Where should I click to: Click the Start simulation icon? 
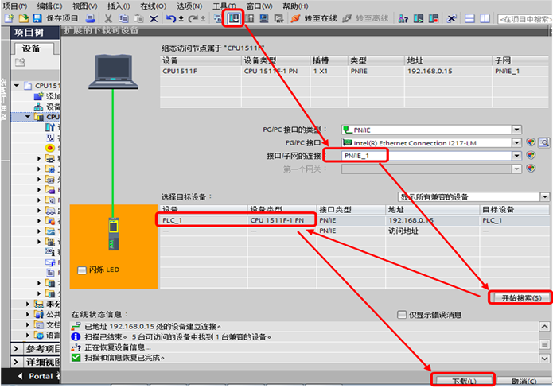point(264,18)
